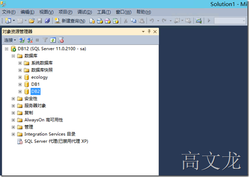Click the New Project toolbar icon

point(8,21)
